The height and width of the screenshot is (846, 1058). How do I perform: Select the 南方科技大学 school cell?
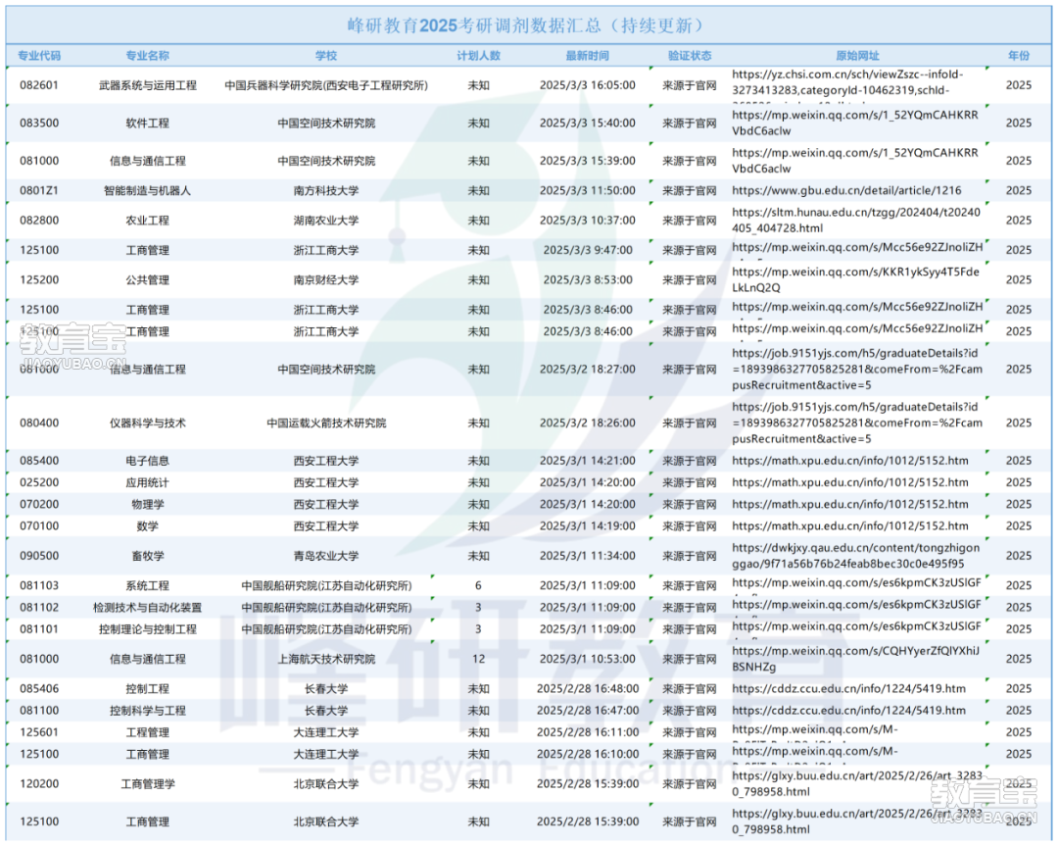point(326,190)
